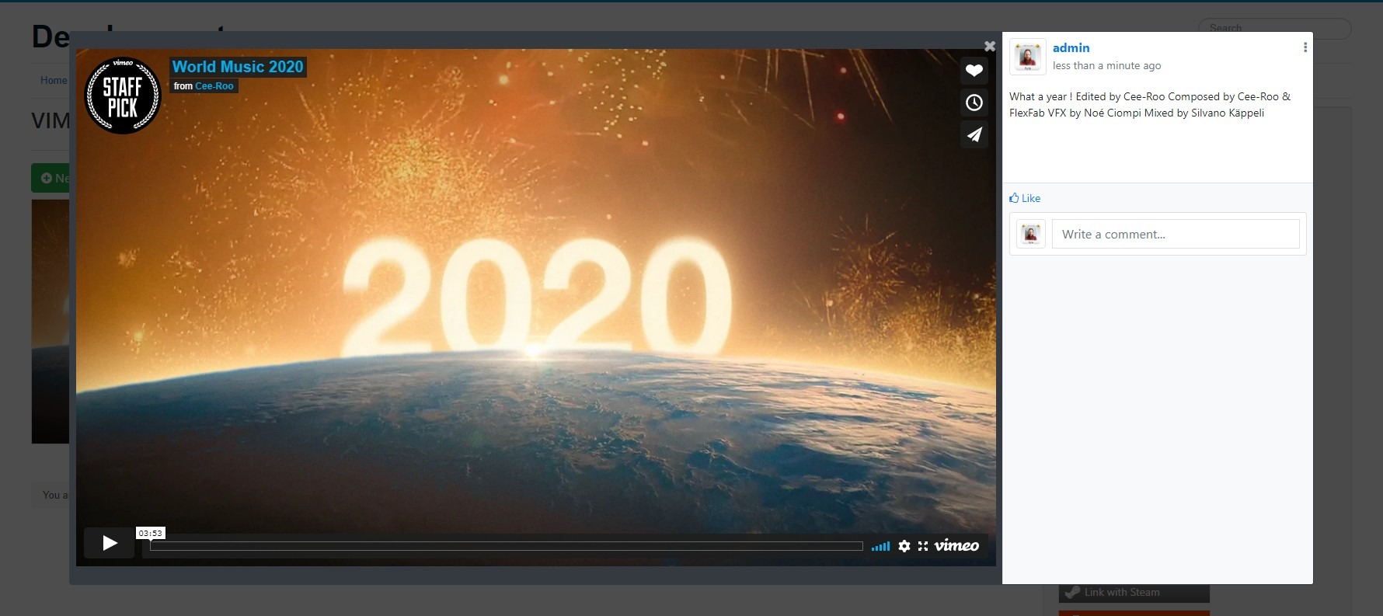Click the Staff Pick badge
1383x616 pixels.
tap(122, 96)
